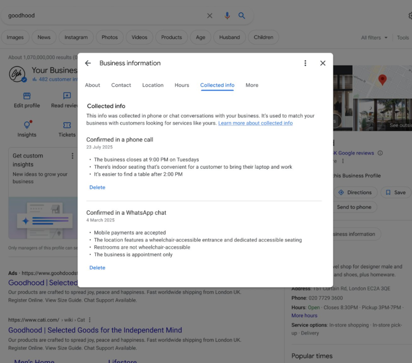Open Get custom insights card menu
Image resolution: width=412 pixels, height=363 pixels.
click(x=72, y=156)
